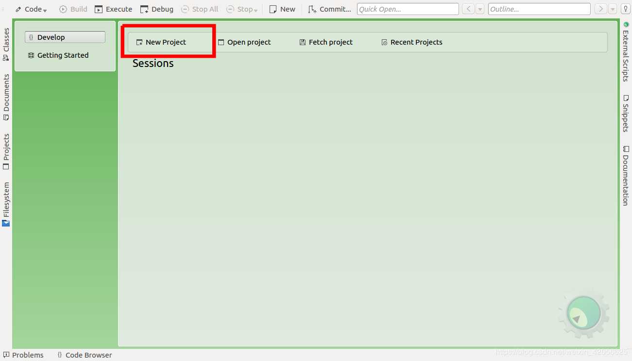Focus the Outline search field
The height and width of the screenshot is (361, 632).
[x=540, y=9]
